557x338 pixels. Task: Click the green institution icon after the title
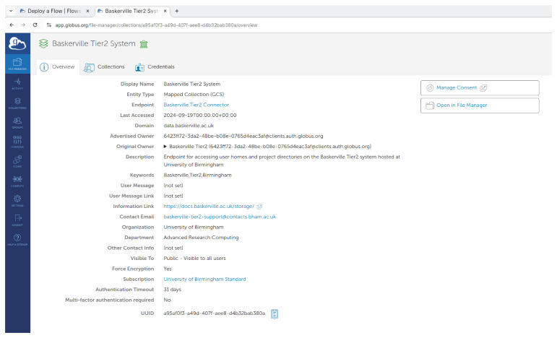(x=144, y=44)
